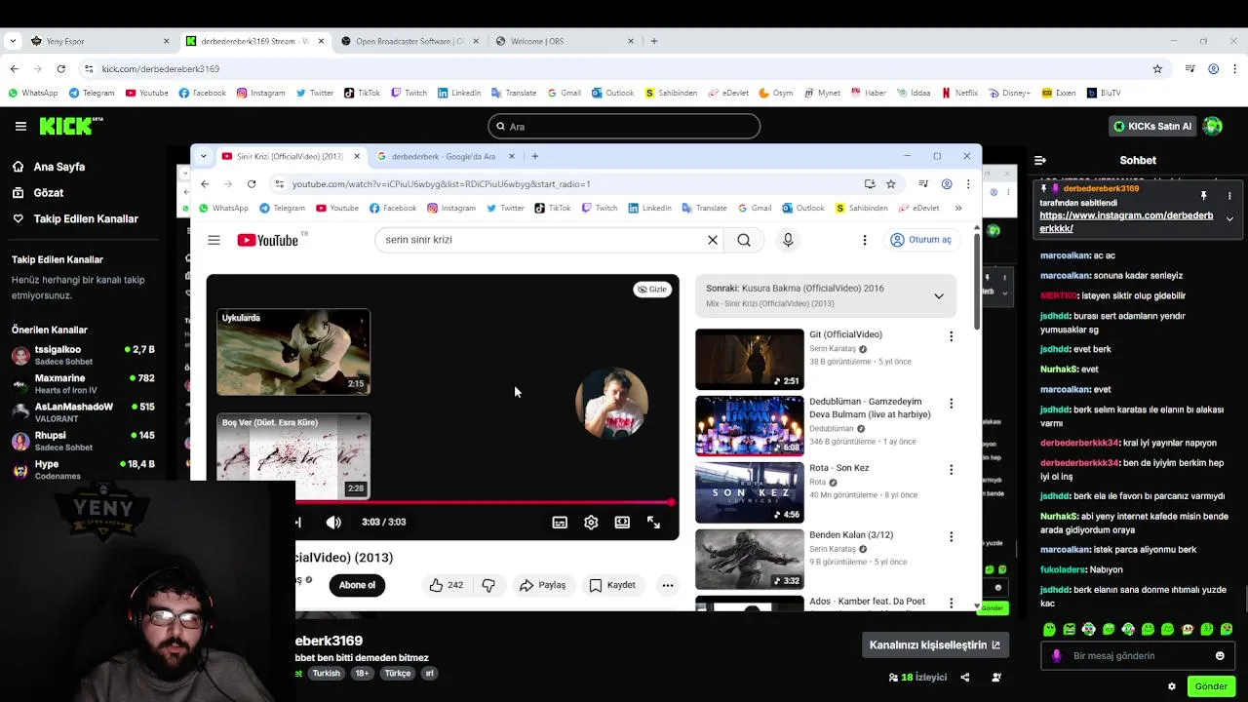The width and height of the screenshot is (1248, 702).
Task: Open options for Rota - Son Kez
Action: (x=951, y=469)
